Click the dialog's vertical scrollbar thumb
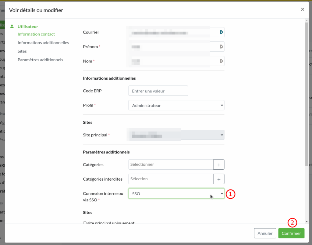Viewport: 312px width, 245px height. pos(307,92)
